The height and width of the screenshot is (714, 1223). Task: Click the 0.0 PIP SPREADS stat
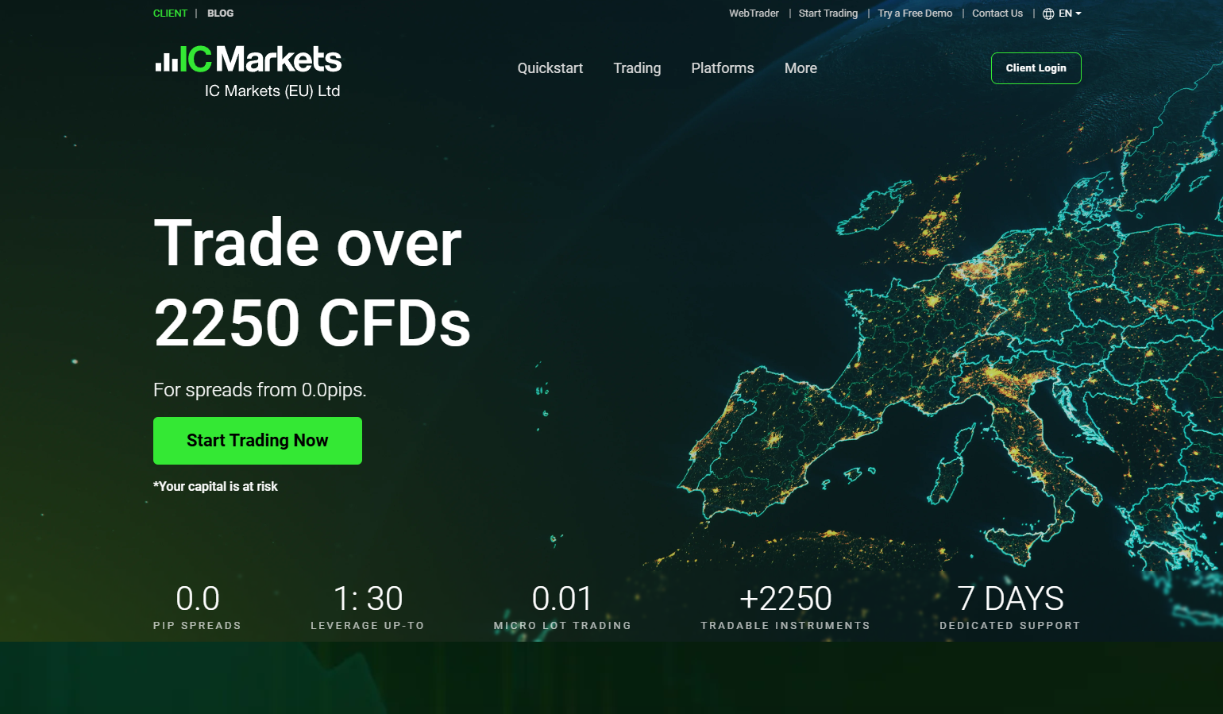coord(197,608)
